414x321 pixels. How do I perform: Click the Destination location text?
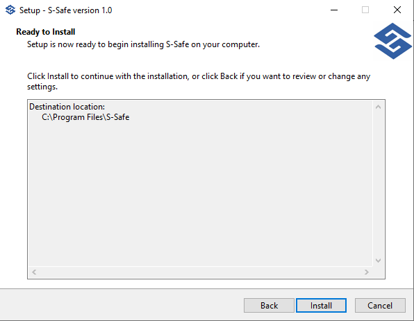pos(67,107)
